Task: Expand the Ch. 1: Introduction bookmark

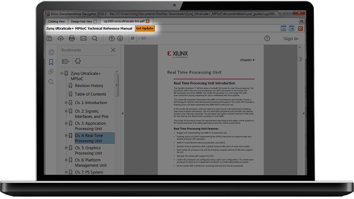Action: (66, 103)
